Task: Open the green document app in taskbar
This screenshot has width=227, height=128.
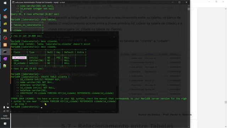Action: (5, 66)
